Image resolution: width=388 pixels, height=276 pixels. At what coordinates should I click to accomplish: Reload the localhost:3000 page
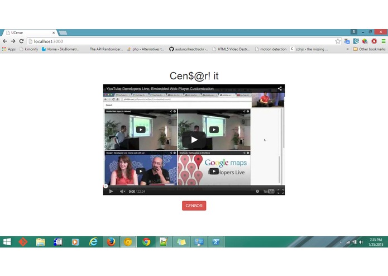(x=22, y=41)
